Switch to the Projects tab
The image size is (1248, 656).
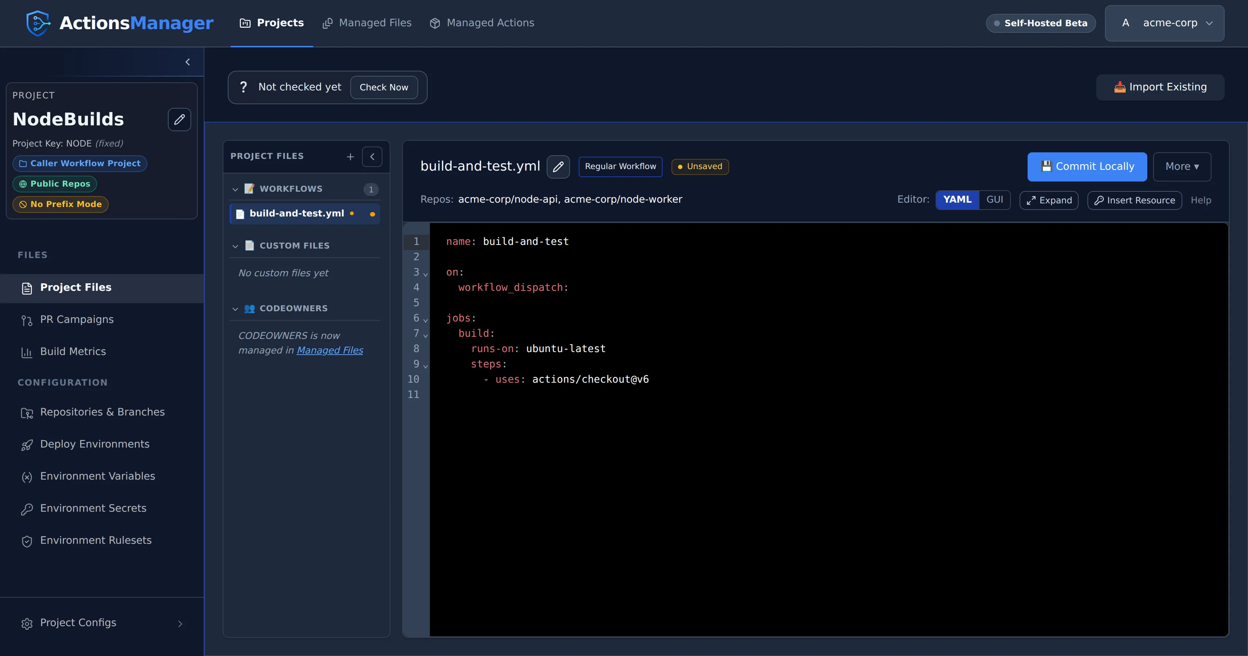click(x=272, y=23)
